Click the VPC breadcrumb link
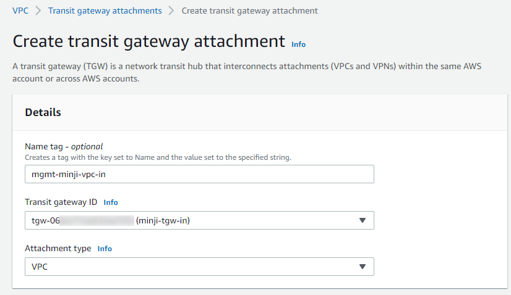This screenshot has height=295, width=511. pos(20,10)
